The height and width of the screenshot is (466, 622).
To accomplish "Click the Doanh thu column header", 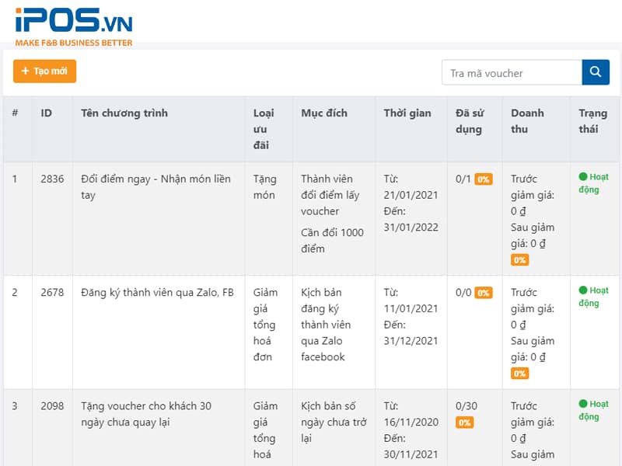I will pos(527,120).
